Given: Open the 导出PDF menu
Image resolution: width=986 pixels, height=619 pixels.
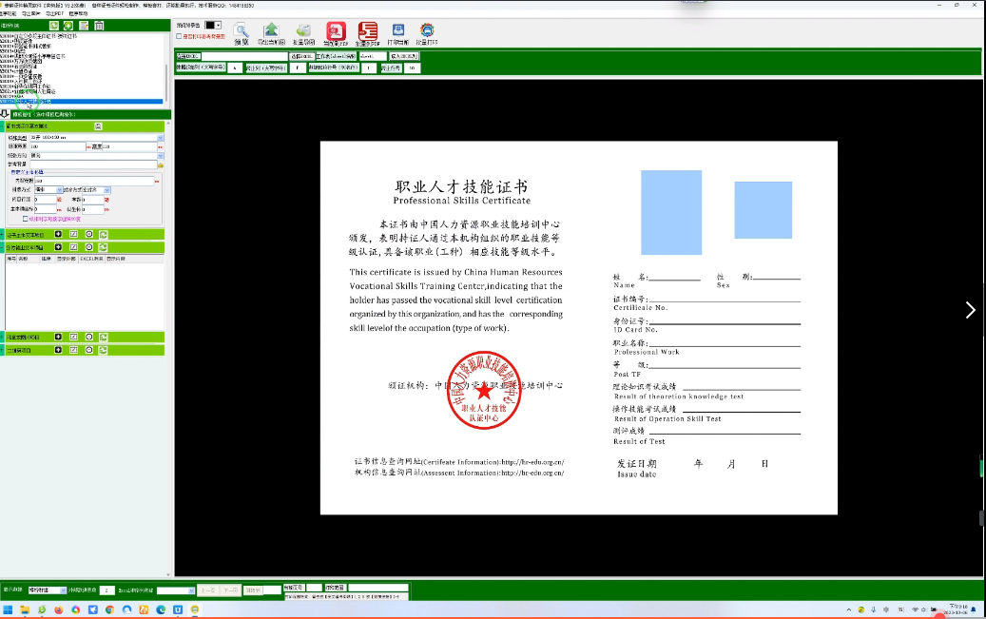Looking at the screenshot, I should click(x=54, y=13).
